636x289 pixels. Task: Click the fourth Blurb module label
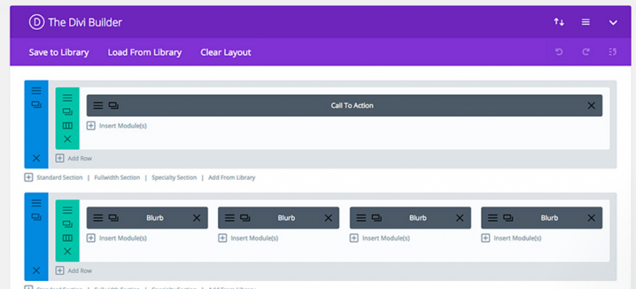pos(549,218)
